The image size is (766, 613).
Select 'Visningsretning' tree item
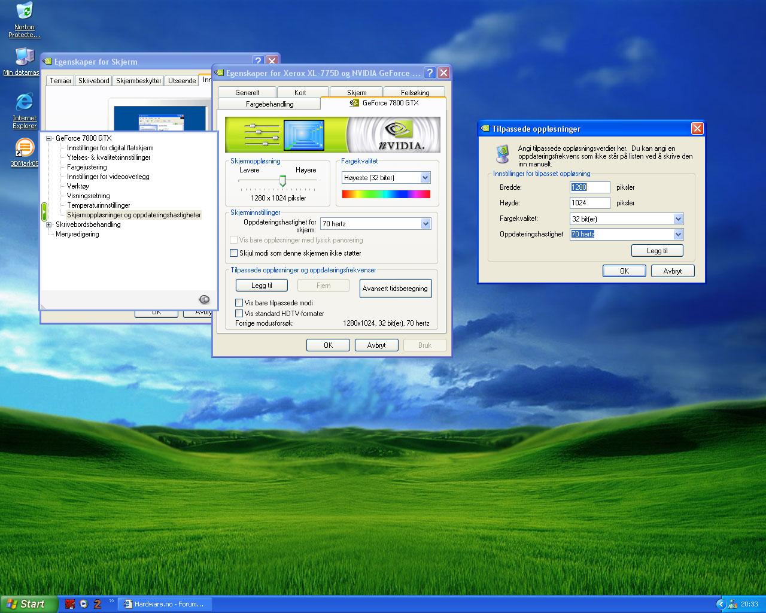point(89,196)
